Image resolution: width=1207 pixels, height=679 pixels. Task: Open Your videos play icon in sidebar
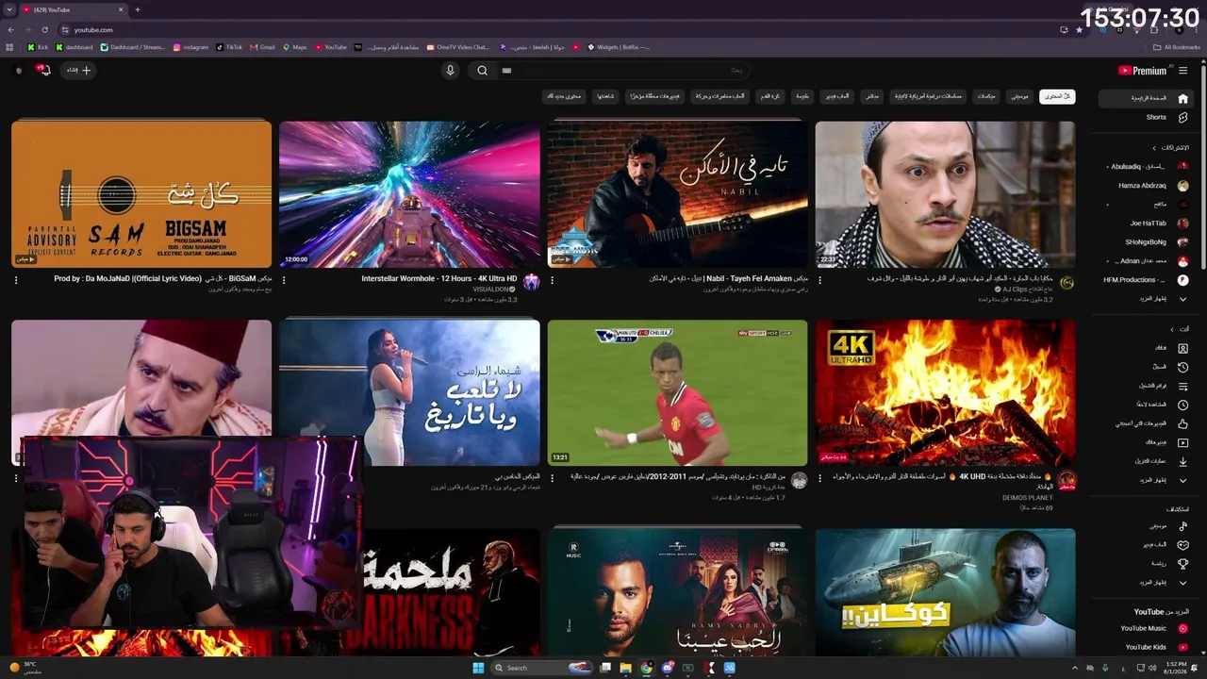(x=1182, y=442)
